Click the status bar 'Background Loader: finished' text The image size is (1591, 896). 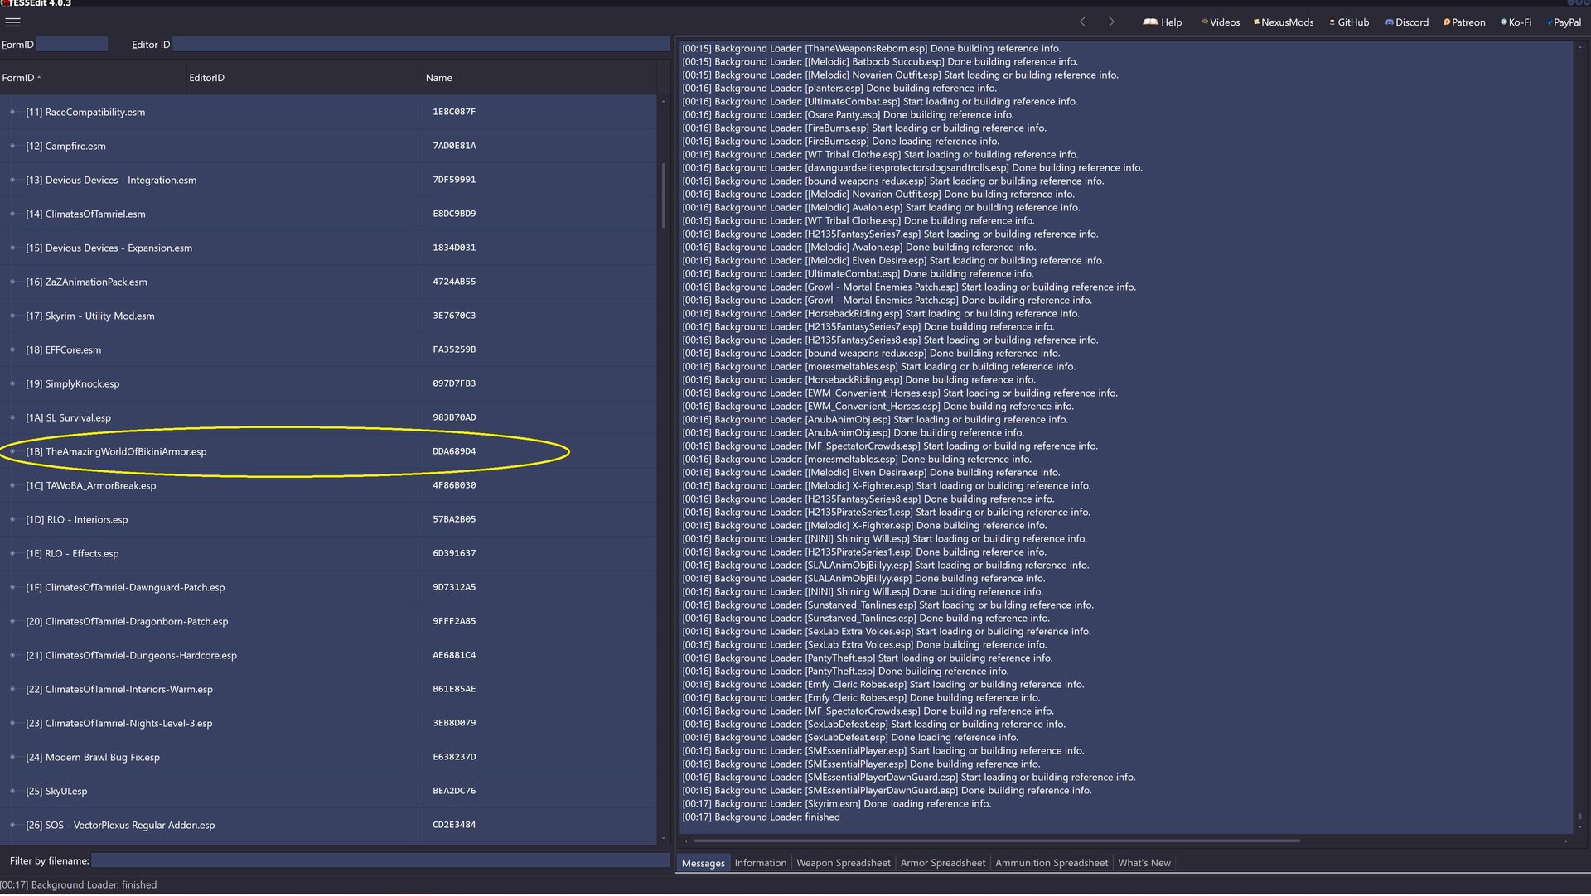79,885
